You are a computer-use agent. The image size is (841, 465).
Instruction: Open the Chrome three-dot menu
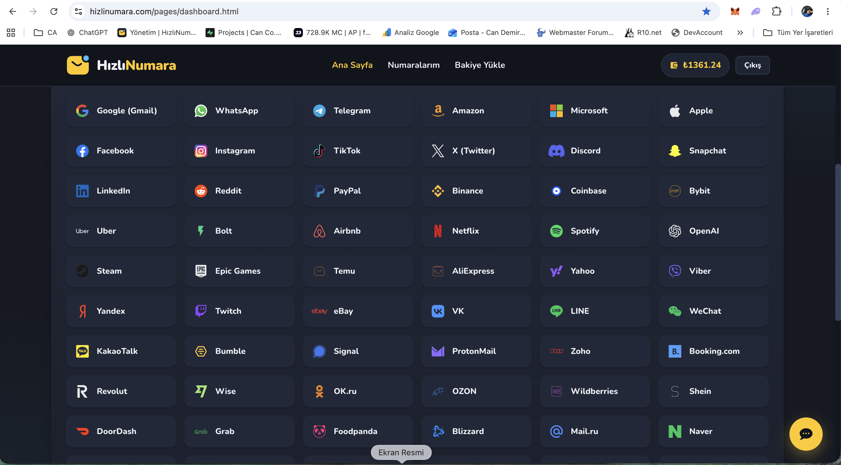828,11
